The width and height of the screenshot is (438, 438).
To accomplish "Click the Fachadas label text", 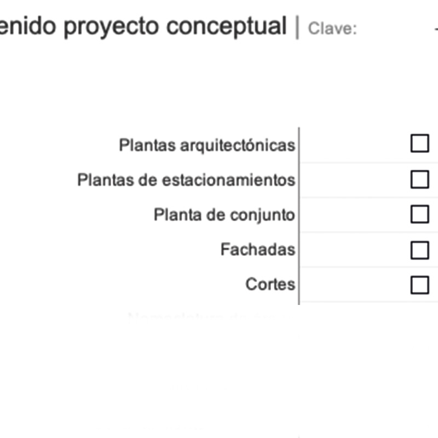I will (257, 250).
